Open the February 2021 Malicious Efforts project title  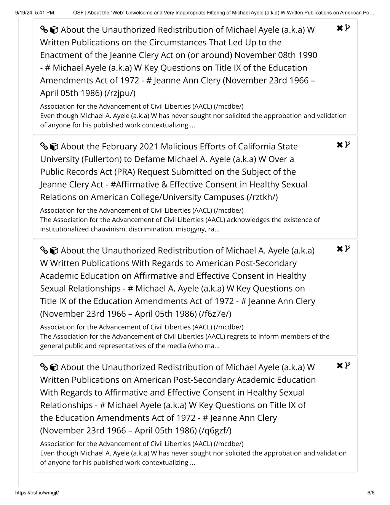click(174, 172)
